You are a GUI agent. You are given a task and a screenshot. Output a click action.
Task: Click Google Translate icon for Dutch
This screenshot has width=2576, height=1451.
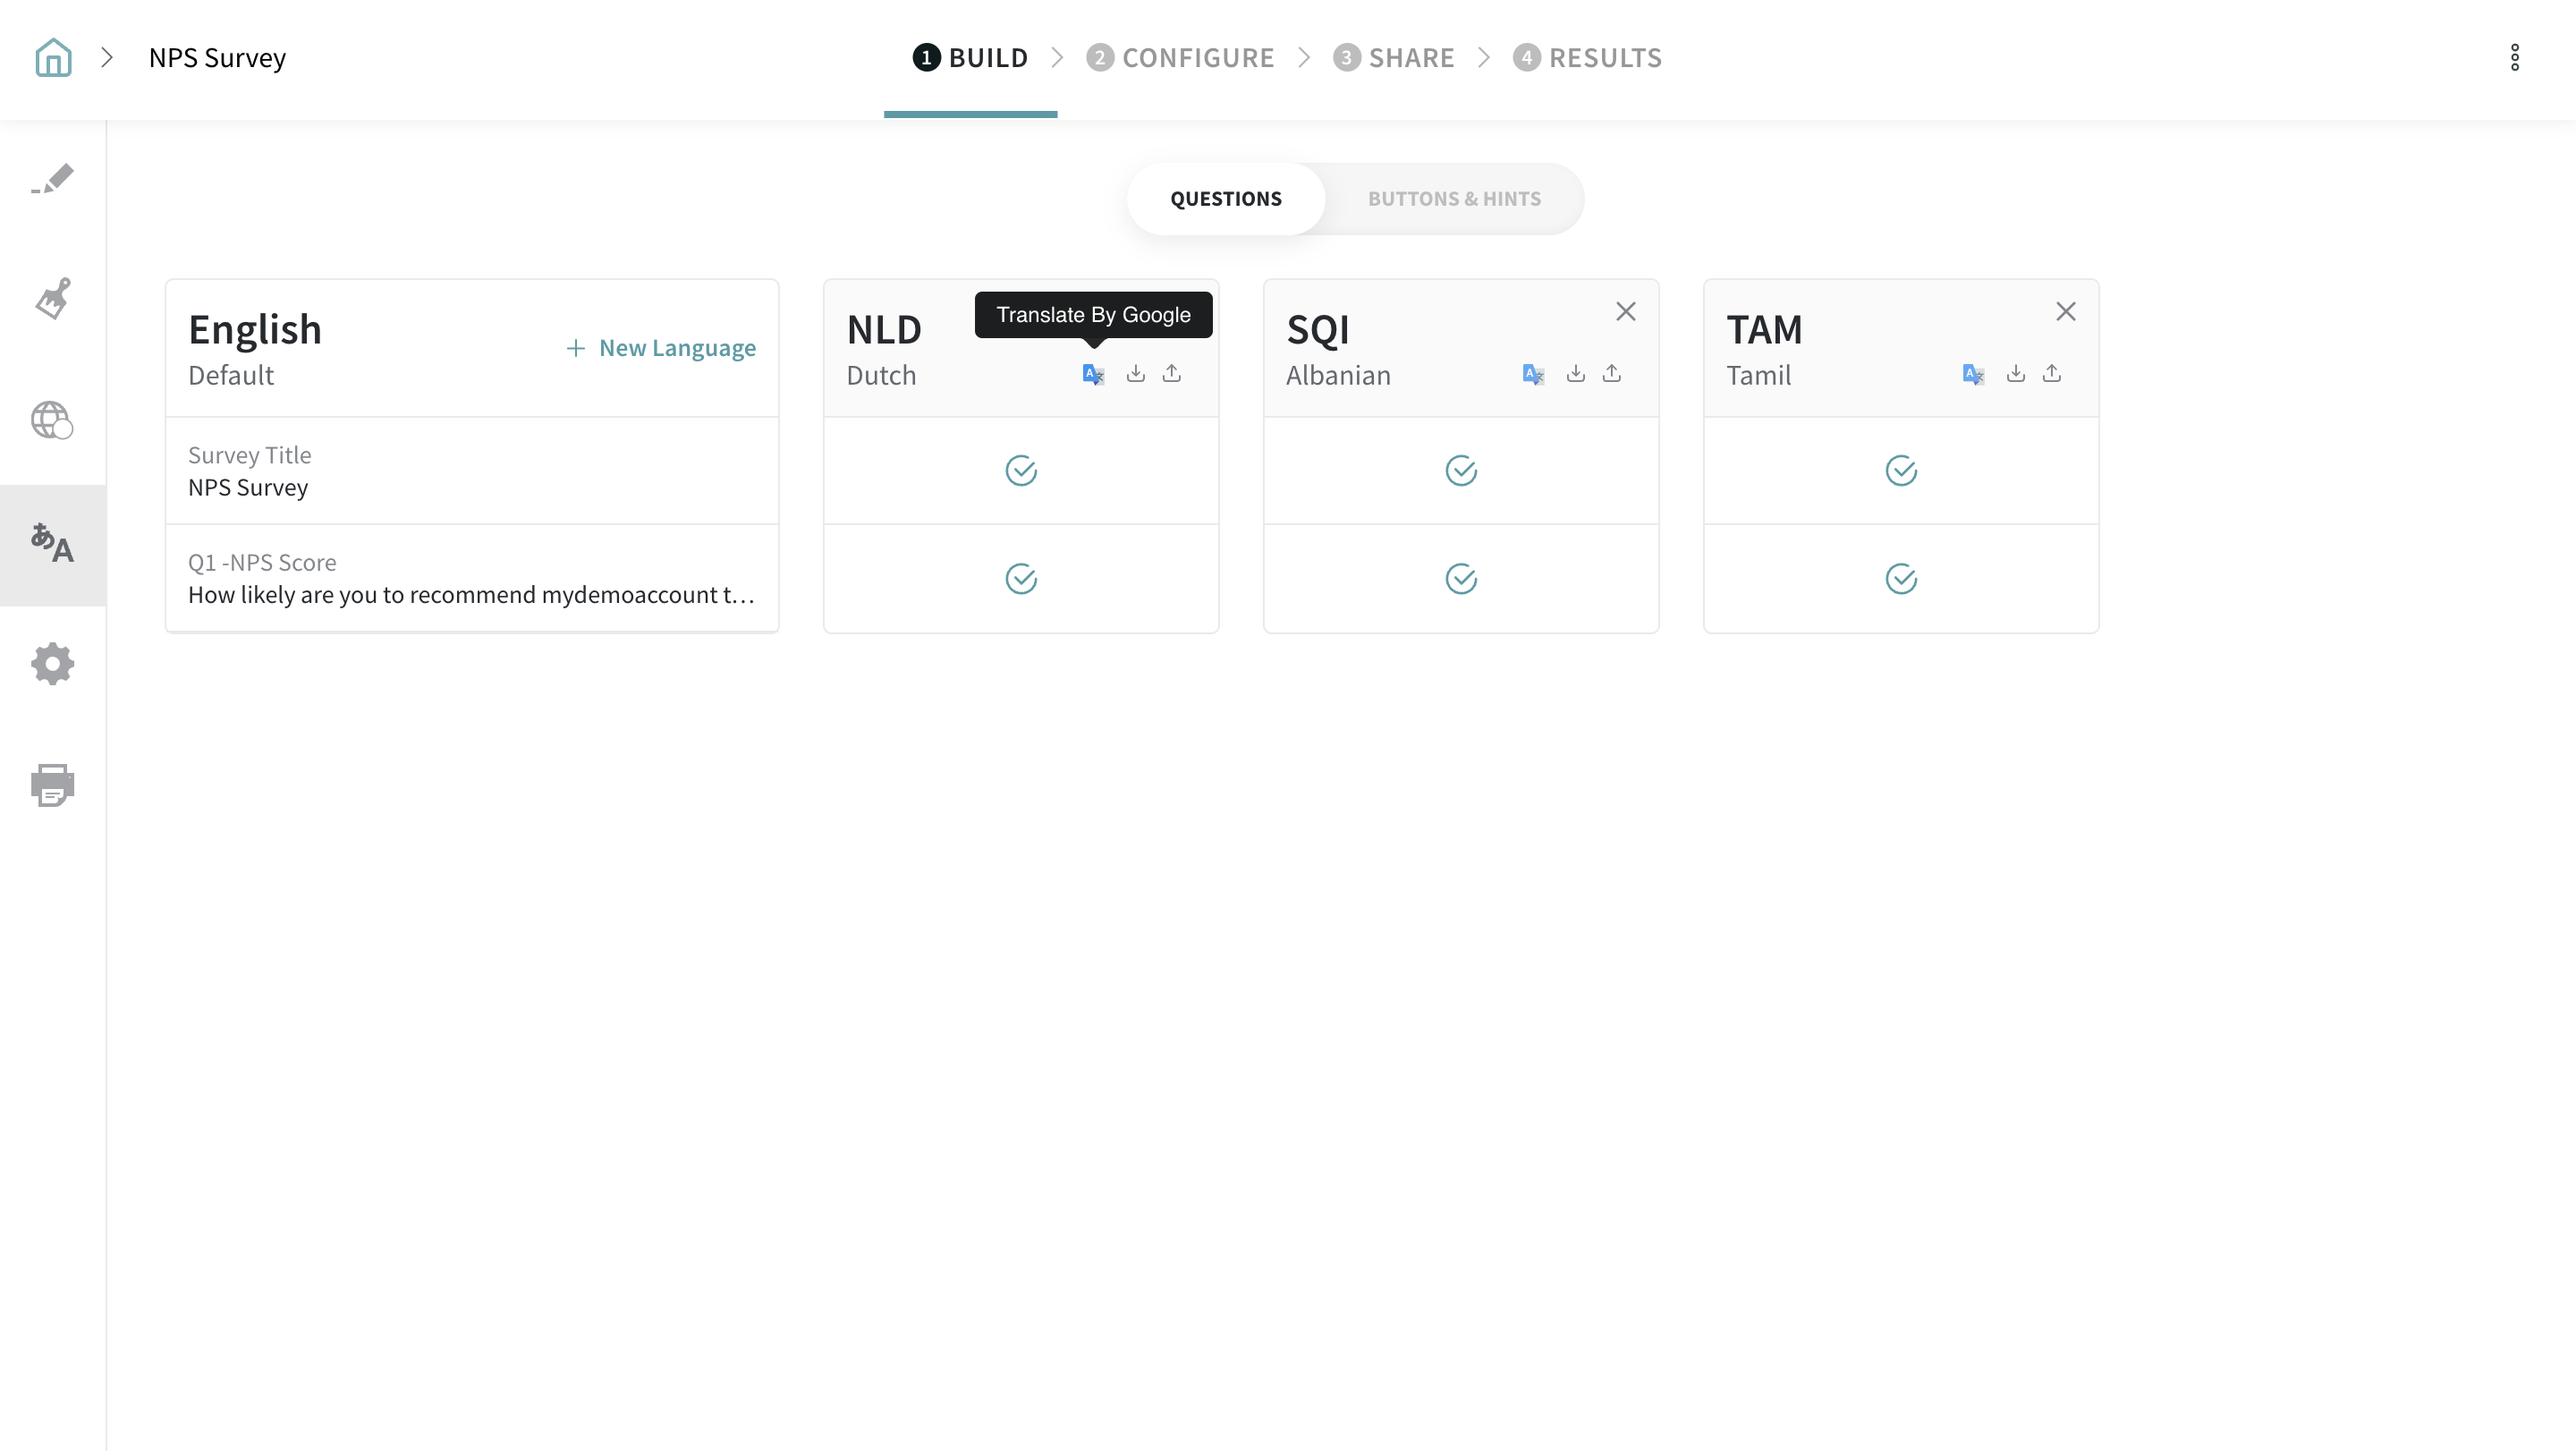point(1093,374)
